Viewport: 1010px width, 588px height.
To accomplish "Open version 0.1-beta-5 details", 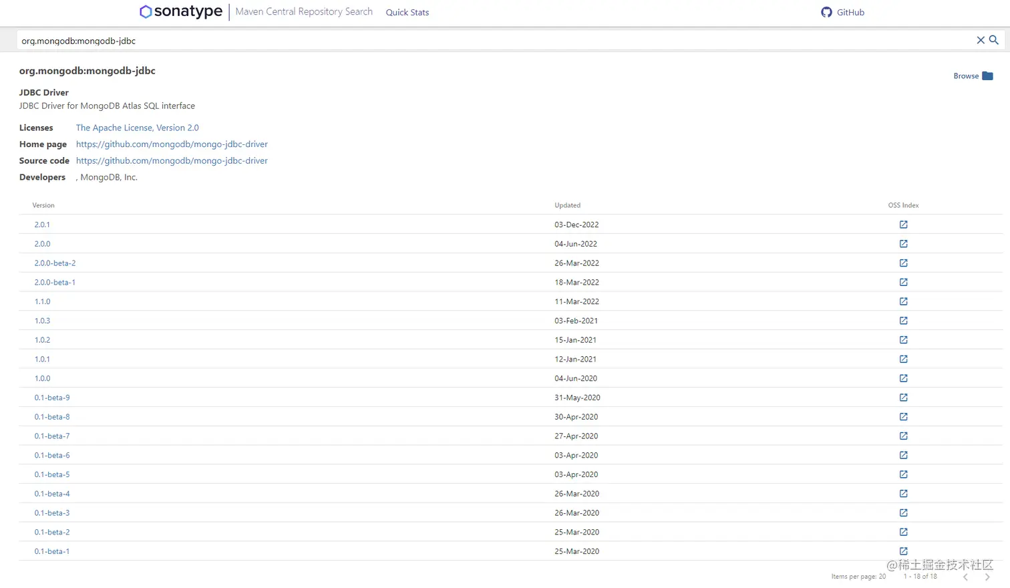I will [x=52, y=474].
